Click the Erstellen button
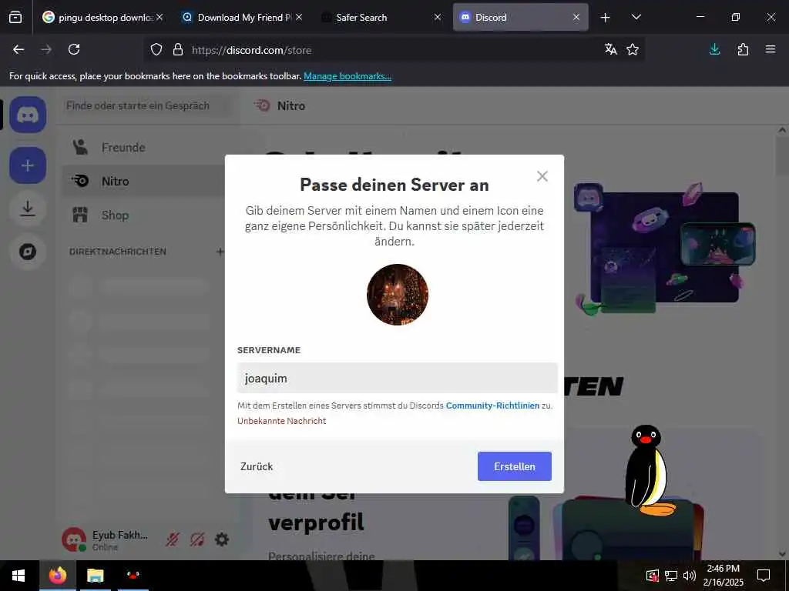The image size is (789, 591). 514,466
